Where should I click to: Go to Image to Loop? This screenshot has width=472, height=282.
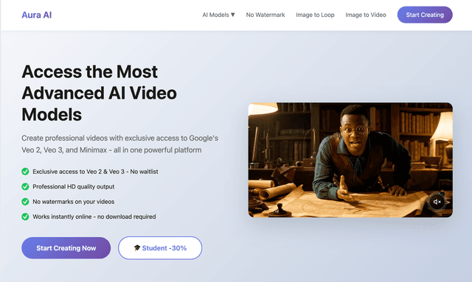pyautogui.click(x=315, y=15)
